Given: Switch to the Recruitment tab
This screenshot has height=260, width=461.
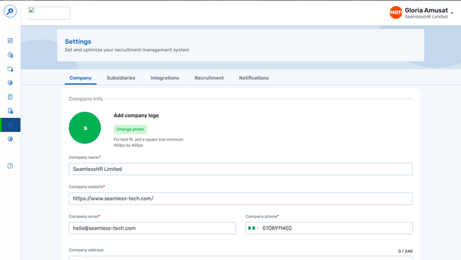Looking at the screenshot, I should [x=209, y=78].
